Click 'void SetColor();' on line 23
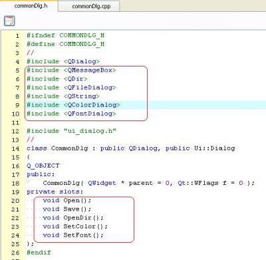The height and width of the screenshot is (260, 266). 75,226
